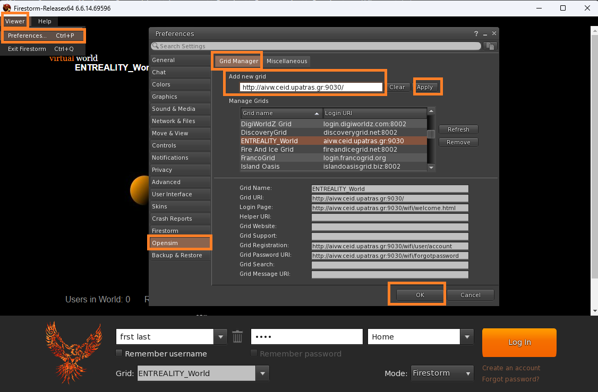Open the Grid selection dropdown
This screenshot has height=392, width=598.
coord(262,373)
